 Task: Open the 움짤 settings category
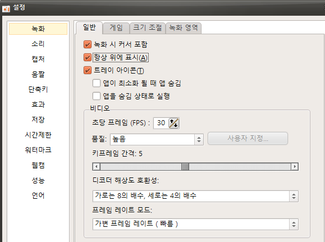click(38, 74)
